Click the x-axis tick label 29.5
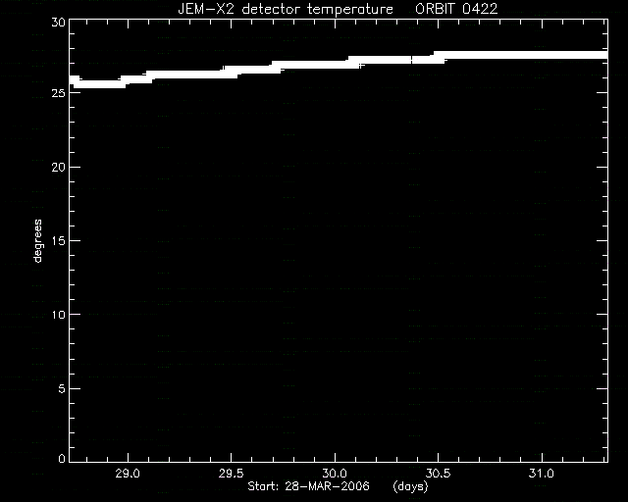This screenshot has height=502, width=628. pos(232,474)
